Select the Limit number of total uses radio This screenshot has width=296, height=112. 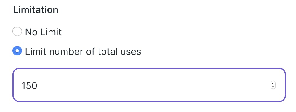pos(17,51)
